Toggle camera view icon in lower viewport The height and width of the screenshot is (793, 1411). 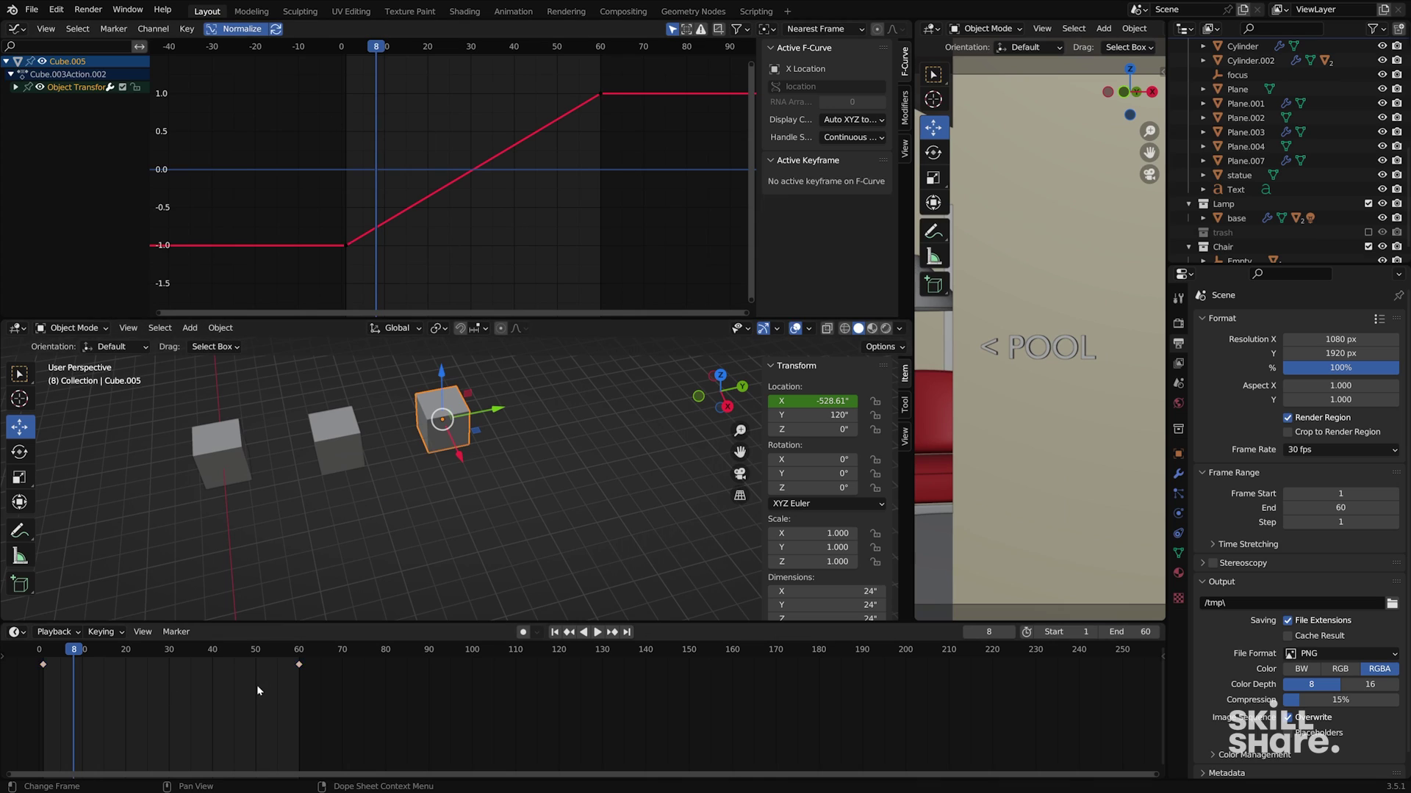click(x=740, y=474)
